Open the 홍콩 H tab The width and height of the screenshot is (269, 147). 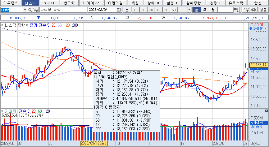[x=215, y=3]
